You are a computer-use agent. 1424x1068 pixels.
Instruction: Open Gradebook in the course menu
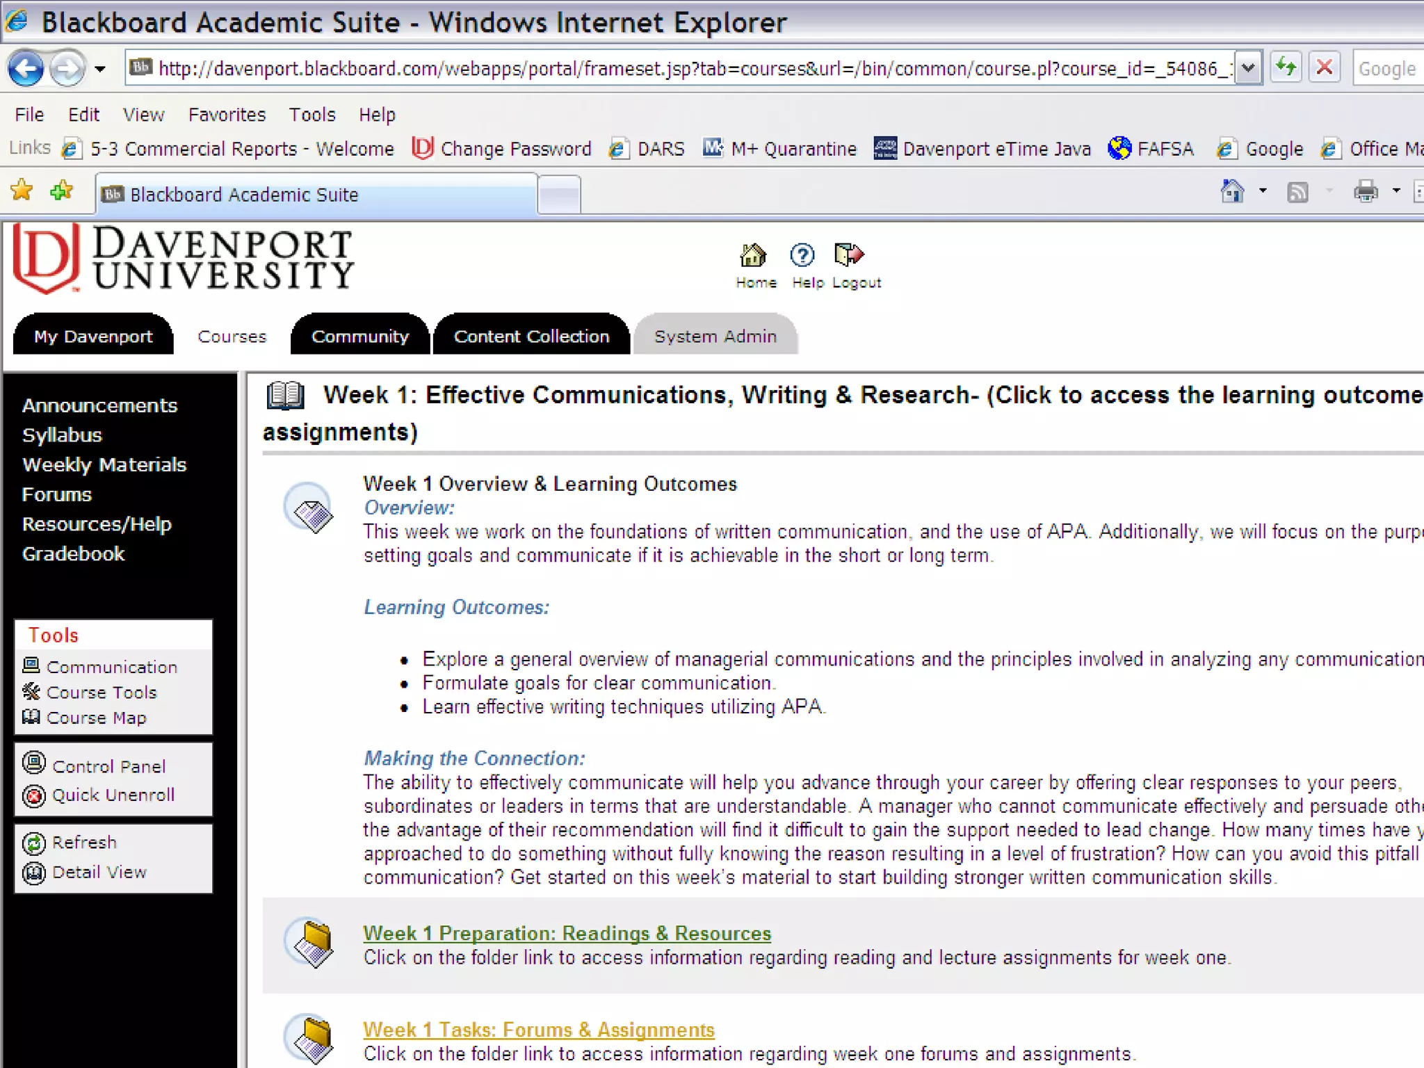point(73,554)
